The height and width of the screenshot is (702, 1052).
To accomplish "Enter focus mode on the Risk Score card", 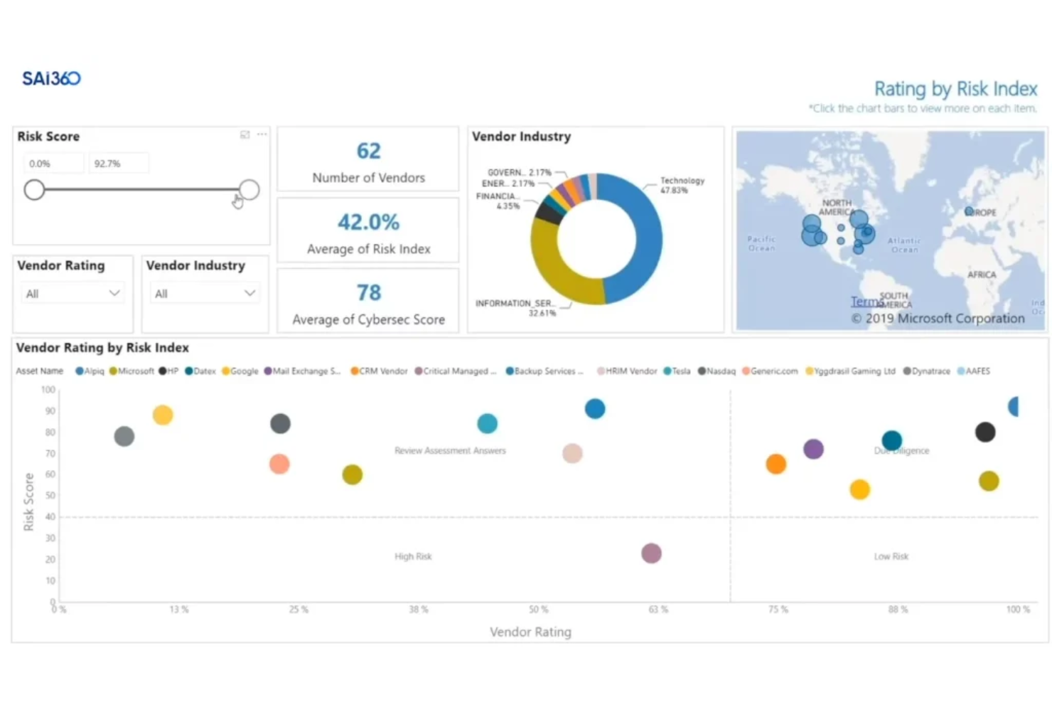I will coord(245,134).
